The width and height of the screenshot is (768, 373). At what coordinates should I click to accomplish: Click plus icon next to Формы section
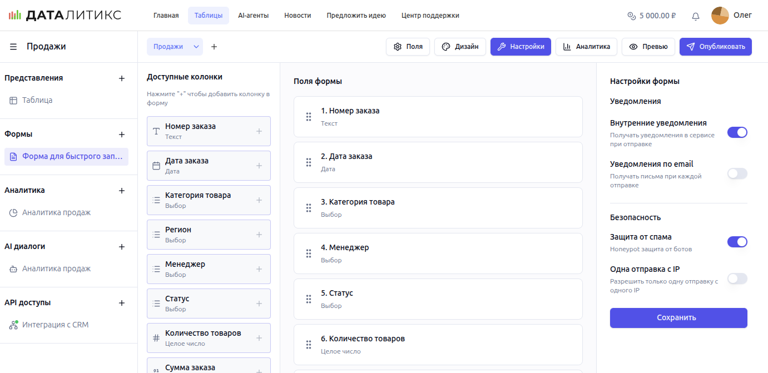click(x=122, y=135)
